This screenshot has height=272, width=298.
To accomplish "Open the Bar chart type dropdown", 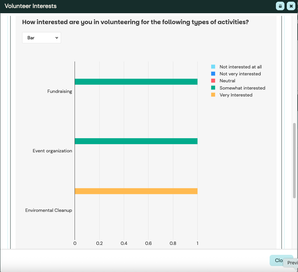I will coord(42,38).
